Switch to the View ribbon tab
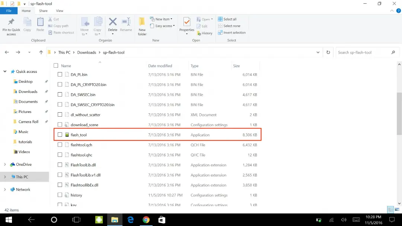Viewport: 402px width, 226px height. [60, 11]
